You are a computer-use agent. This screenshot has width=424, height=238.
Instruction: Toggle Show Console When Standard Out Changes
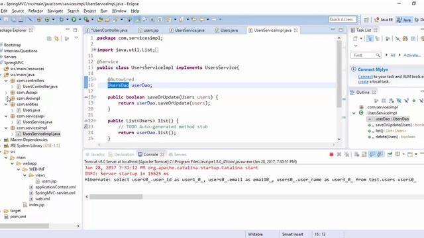pyautogui.click(x=372, y=154)
